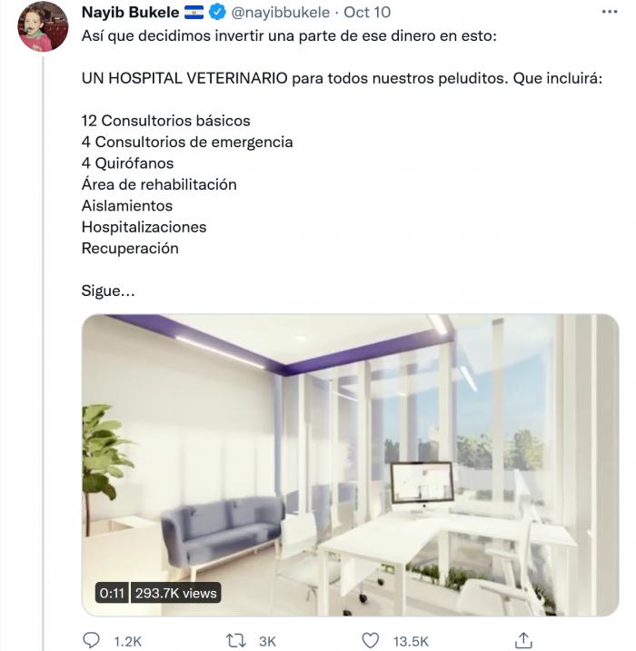
Task: Click the UN HOSPITAL VETERINARIO tweet text
Action: pos(185,78)
